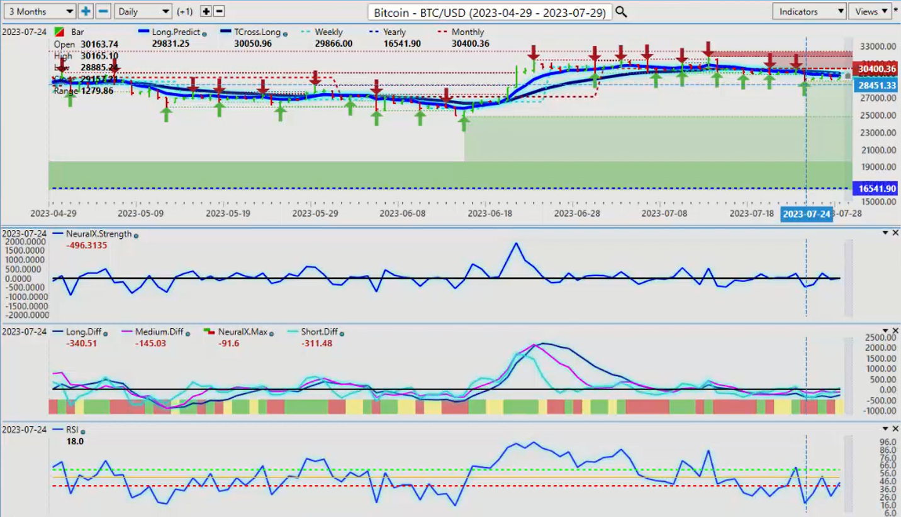The height and width of the screenshot is (517, 901).
Task: Click the Monthly red dashed line swatch
Action: 442,31
